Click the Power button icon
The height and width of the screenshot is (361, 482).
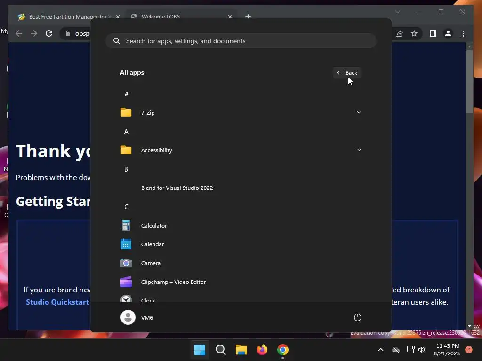[358, 317]
